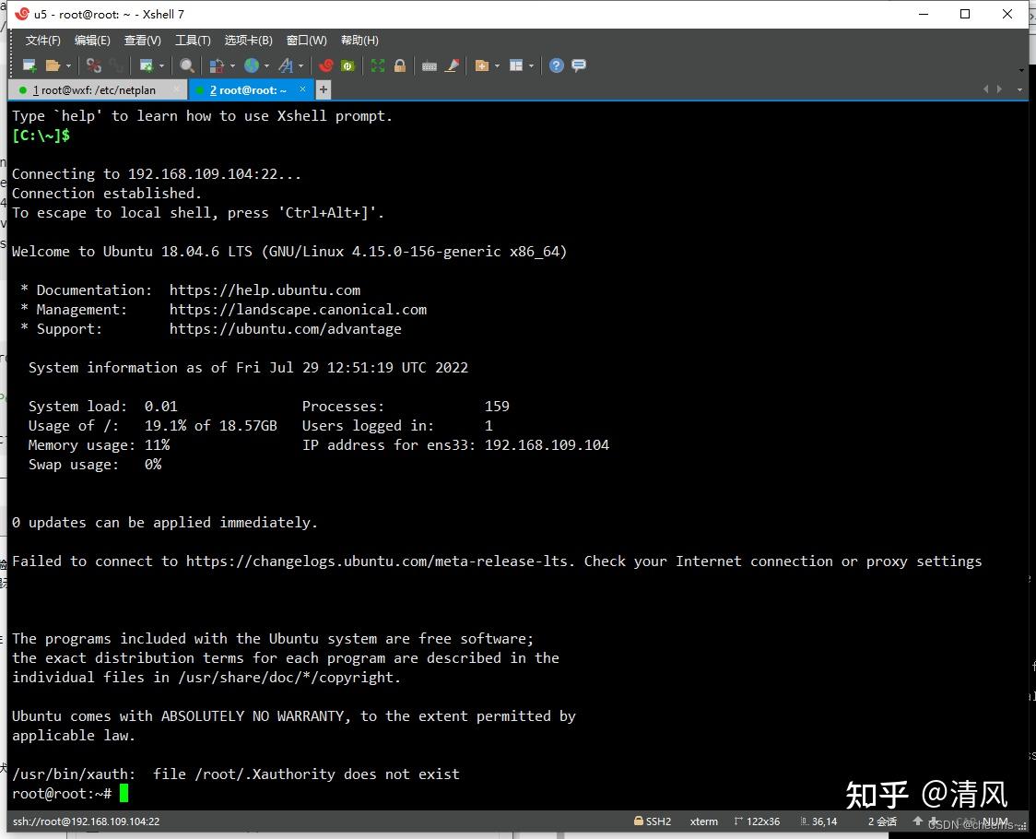
Task: Open Help with the question mark icon
Action: tap(557, 65)
